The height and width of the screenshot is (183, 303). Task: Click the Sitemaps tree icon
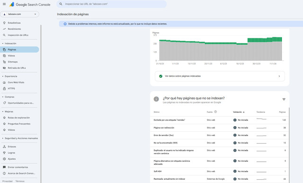point(4,62)
